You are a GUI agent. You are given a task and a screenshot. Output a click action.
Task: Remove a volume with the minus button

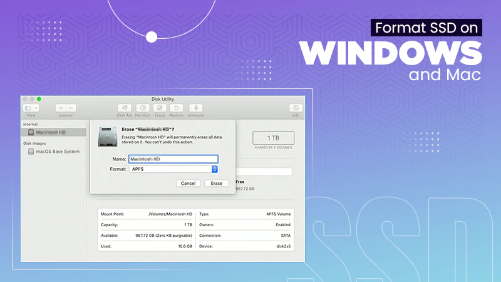[x=71, y=108]
